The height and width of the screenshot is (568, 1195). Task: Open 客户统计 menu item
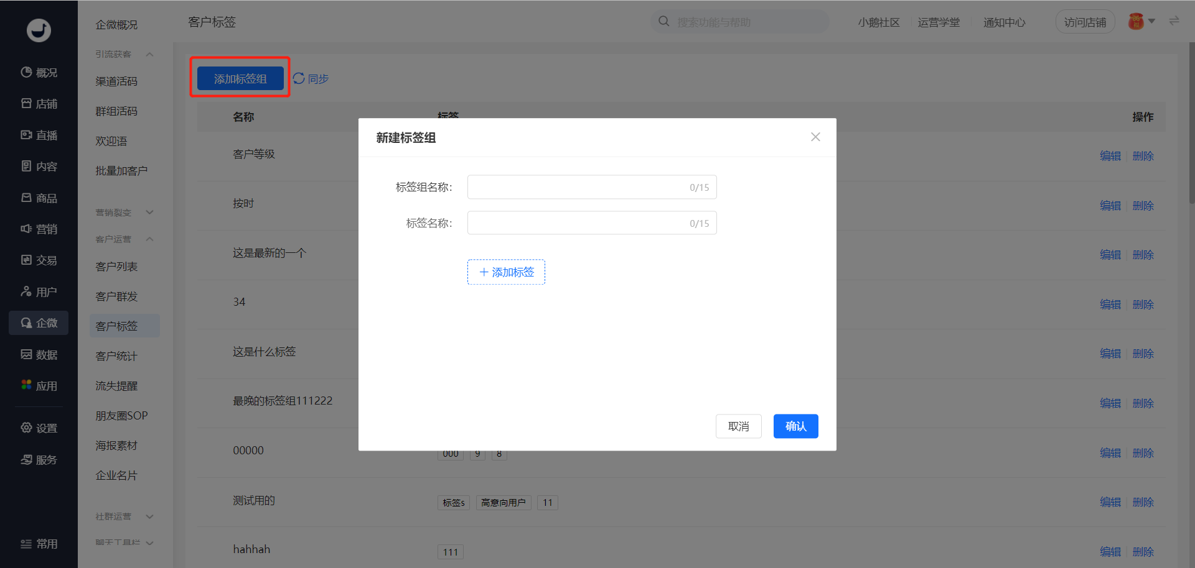coord(116,356)
